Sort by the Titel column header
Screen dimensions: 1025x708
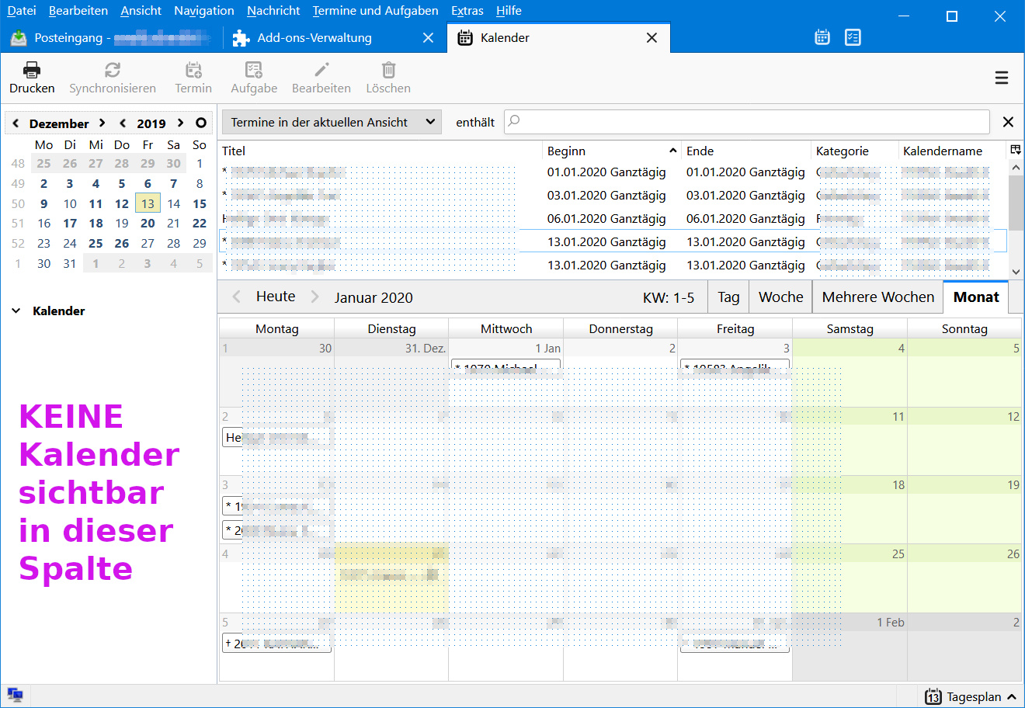pos(380,151)
